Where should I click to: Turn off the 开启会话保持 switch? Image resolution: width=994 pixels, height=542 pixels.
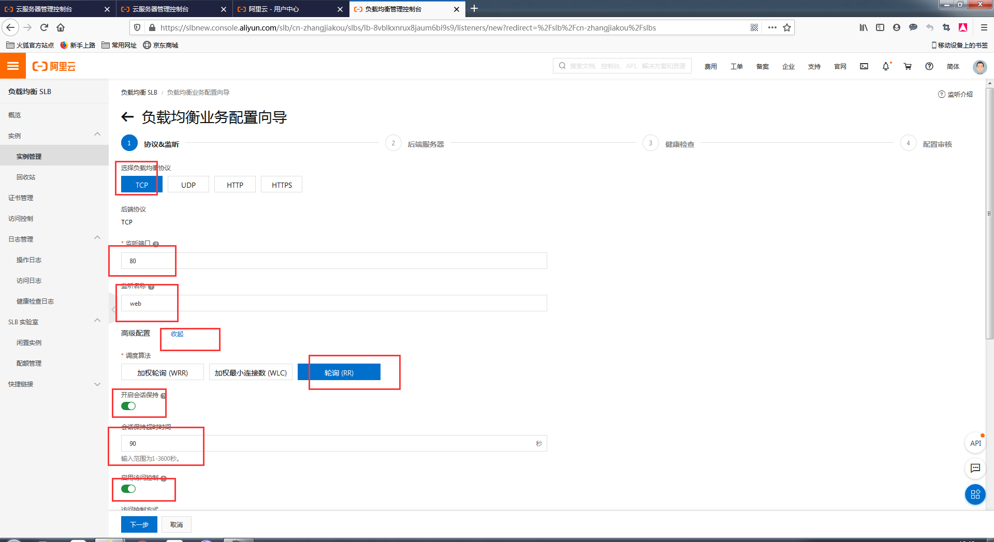[x=128, y=406]
